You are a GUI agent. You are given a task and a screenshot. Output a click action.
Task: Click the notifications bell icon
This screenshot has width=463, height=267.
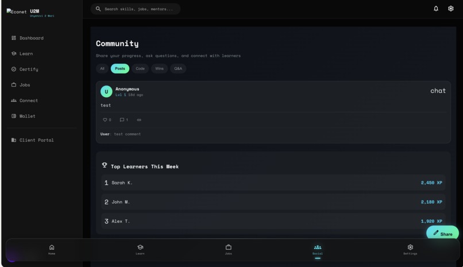(x=436, y=9)
